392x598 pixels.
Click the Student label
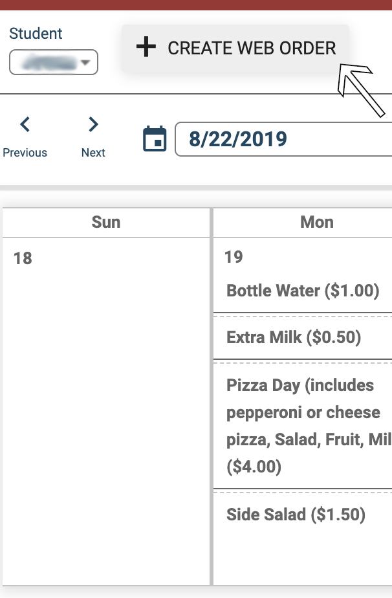point(36,34)
